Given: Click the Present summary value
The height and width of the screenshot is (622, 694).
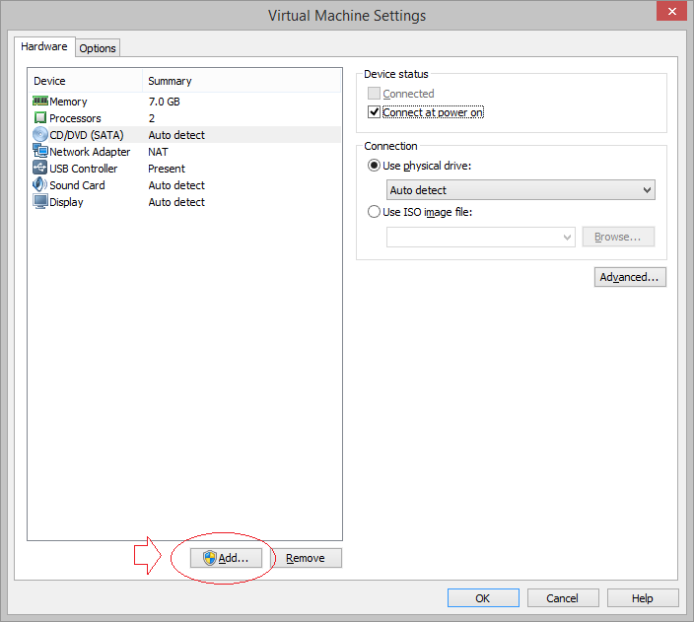Looking at the screenshot, I should click(167, 169).
